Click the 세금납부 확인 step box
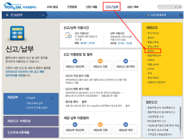185x140 pixels. click(x=126, y=129)
